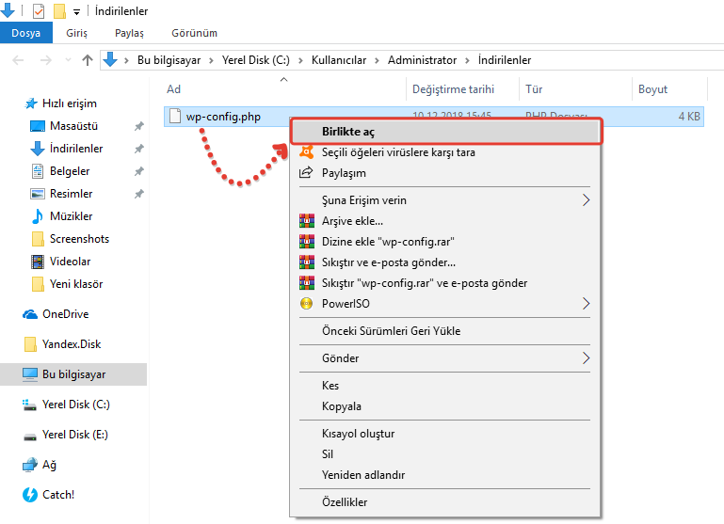Click the Avast virus scan icon

tap(305, 152)
